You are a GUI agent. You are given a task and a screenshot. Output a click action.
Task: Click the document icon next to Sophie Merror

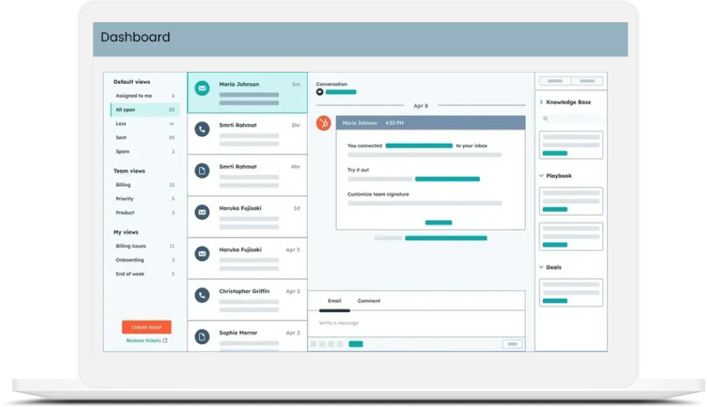pyautogui.click(x=202, y=337)
